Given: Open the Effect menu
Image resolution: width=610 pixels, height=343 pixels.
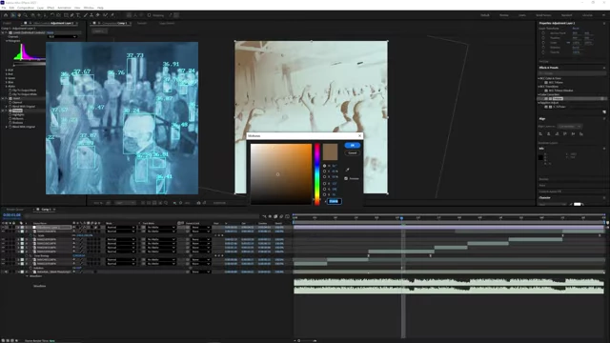Looking at the screenshot, I should point(51,8).
